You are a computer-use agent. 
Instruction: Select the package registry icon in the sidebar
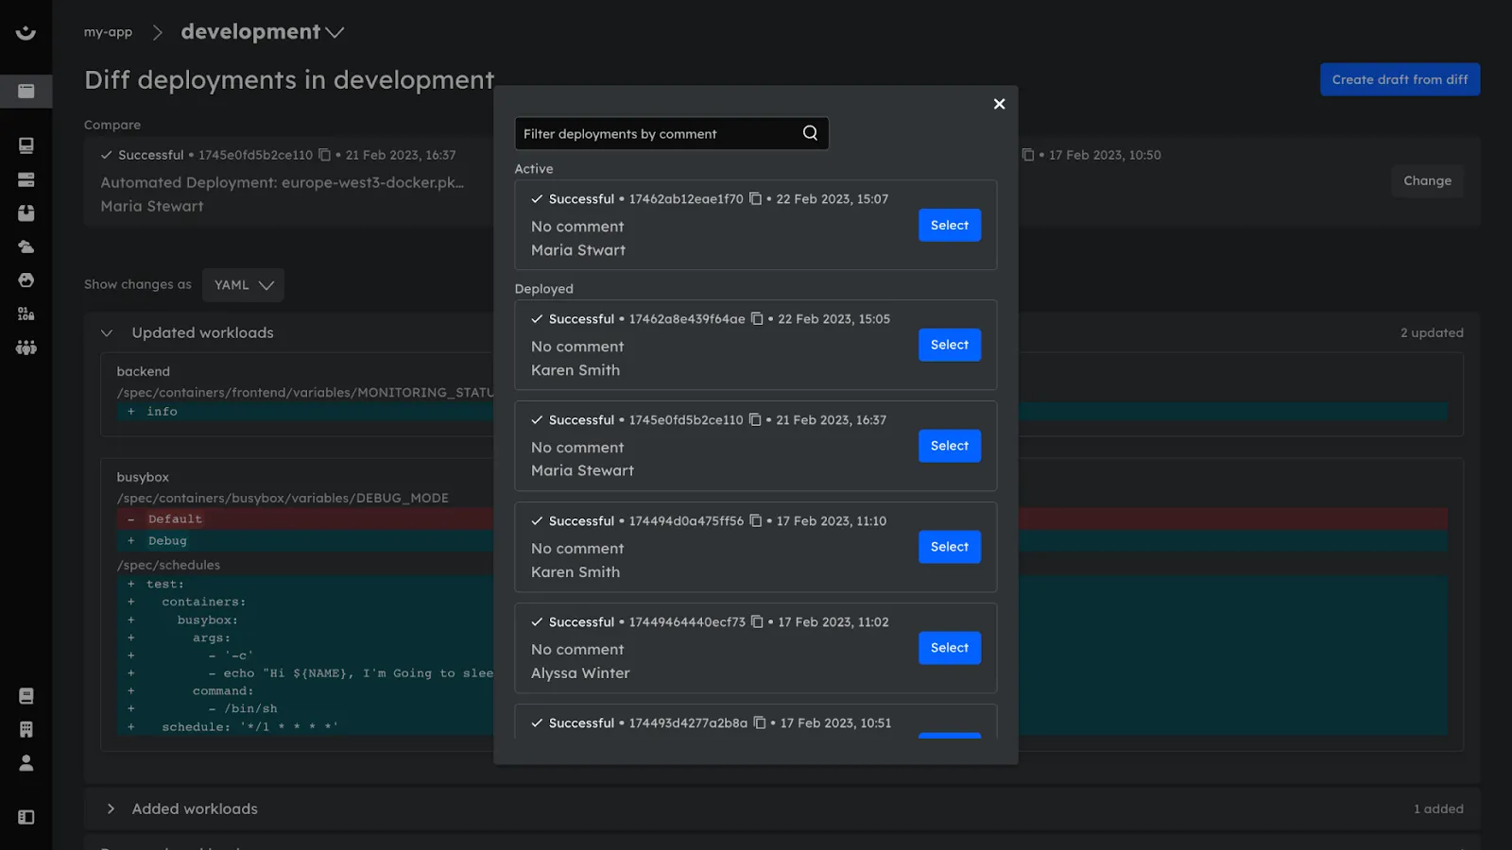pos(26,212)
